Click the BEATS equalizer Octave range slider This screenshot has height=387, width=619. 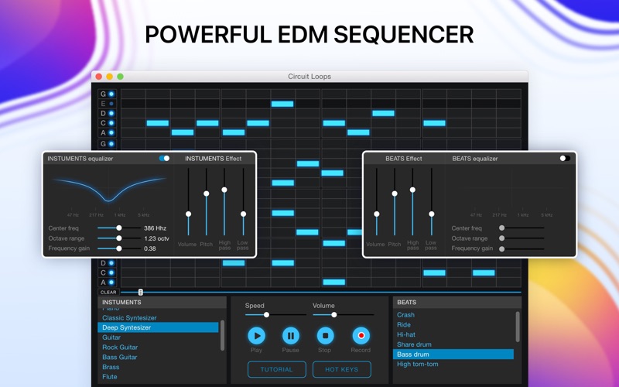click(522, 238)
